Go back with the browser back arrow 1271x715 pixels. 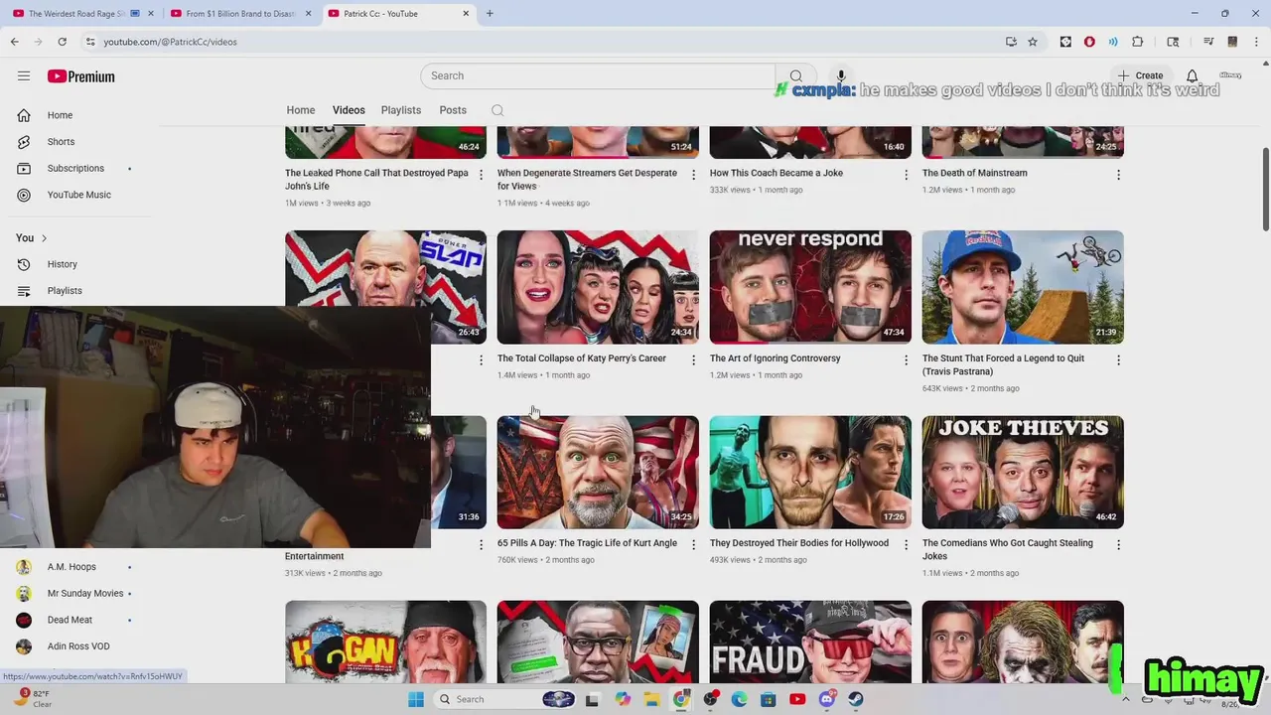(x=14, y=42)
